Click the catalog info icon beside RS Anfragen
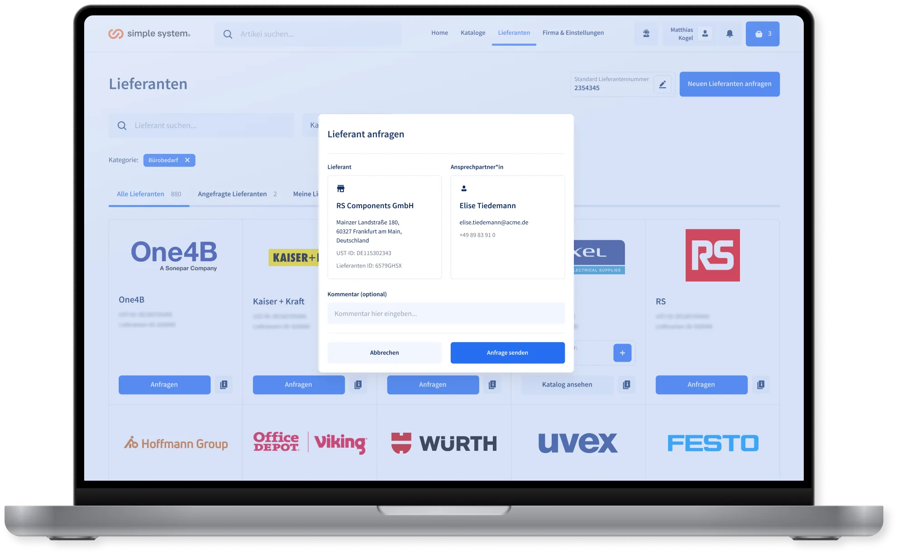This screenshot has height=554, width=897. coord(760,385)
